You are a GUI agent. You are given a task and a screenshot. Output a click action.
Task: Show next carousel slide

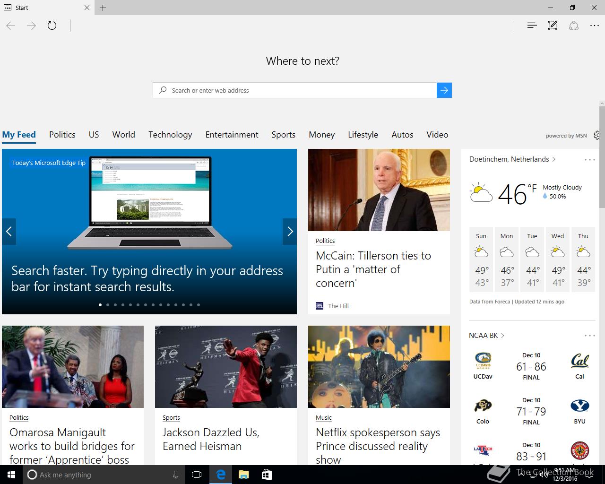pyautogui.click(x=290, y=231)
